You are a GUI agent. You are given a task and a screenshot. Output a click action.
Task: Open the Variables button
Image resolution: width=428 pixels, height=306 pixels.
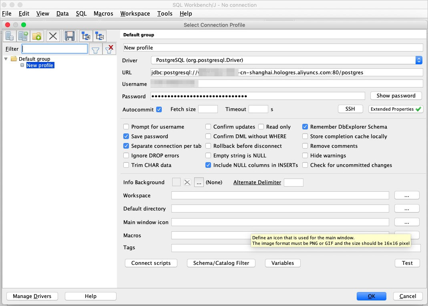tap(283, 263)
